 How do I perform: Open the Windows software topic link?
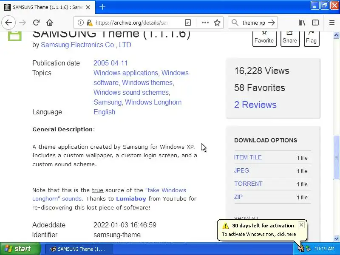click(x=141, y=78)
